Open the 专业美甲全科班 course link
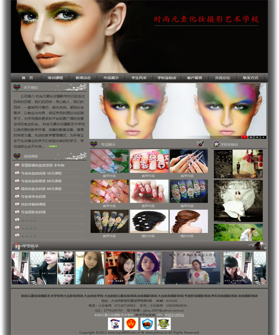Viewport: 279px width, 335px height. (33, 196)
